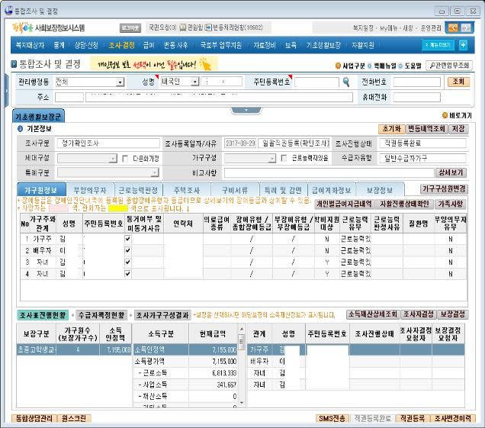Toggle the 근로능력자있음 checkbox

(x=284, y=158)
